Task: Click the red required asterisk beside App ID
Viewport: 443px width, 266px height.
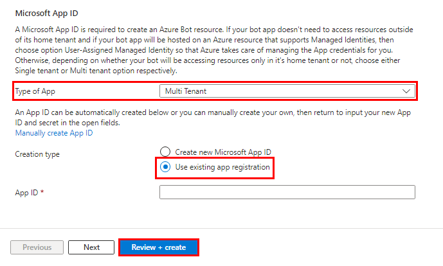Action: (x=42, y=192)
